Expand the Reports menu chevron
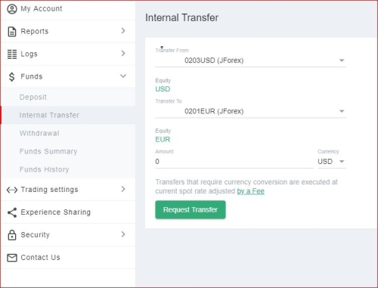This screenshot has height=288, width=378. pyautogui.click(x=123, y=31)
